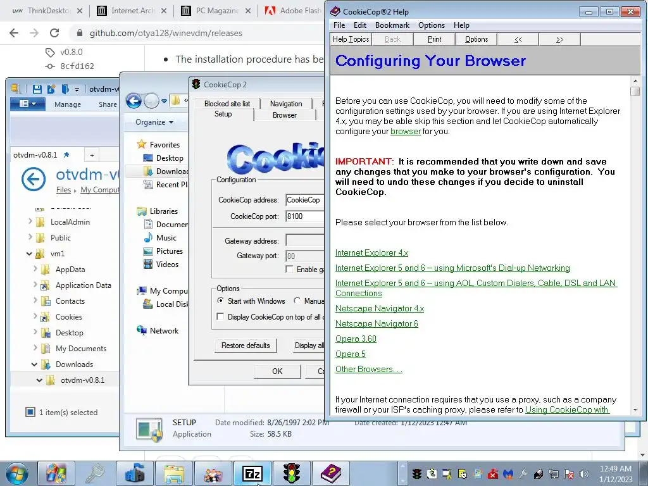
Task: Click the new tab plus button in otvdm window
Action: (x=92, y=155)
